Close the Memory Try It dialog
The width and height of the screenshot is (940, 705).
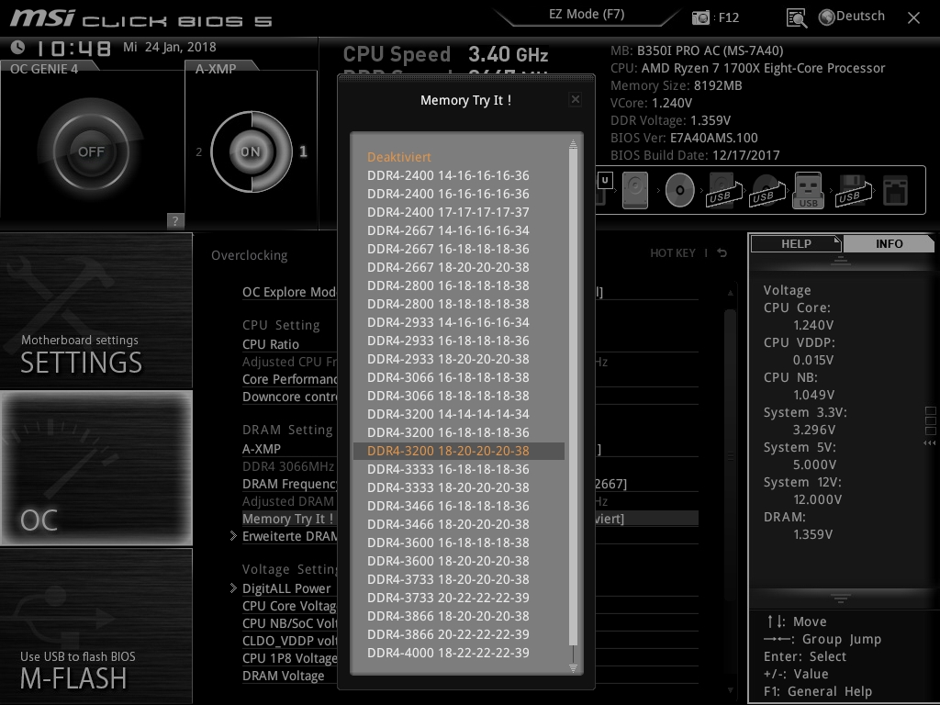575,99
